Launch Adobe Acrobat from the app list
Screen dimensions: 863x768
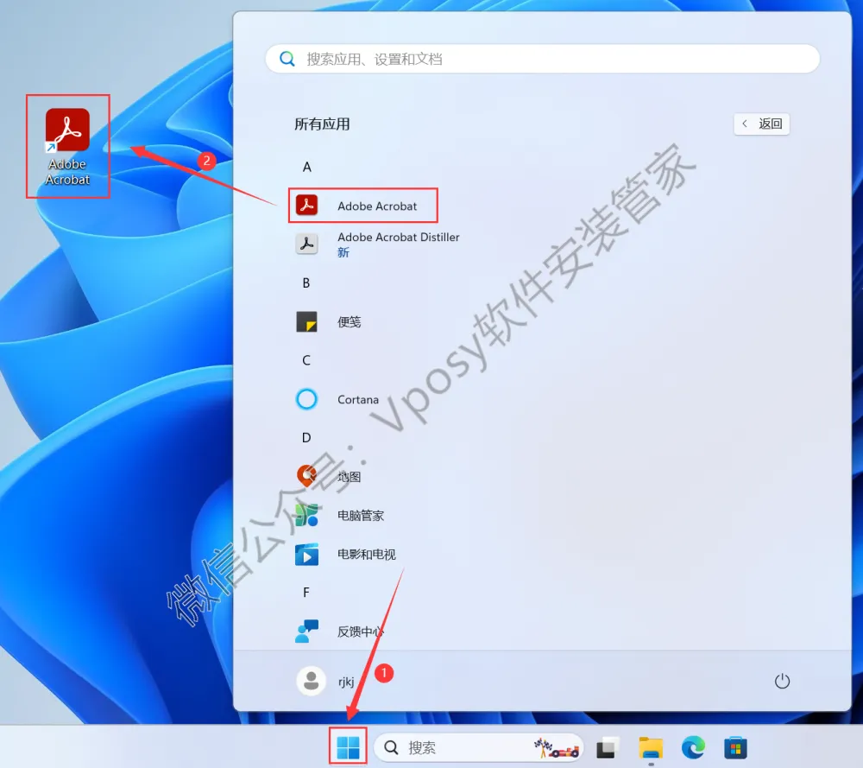(363, 206)
